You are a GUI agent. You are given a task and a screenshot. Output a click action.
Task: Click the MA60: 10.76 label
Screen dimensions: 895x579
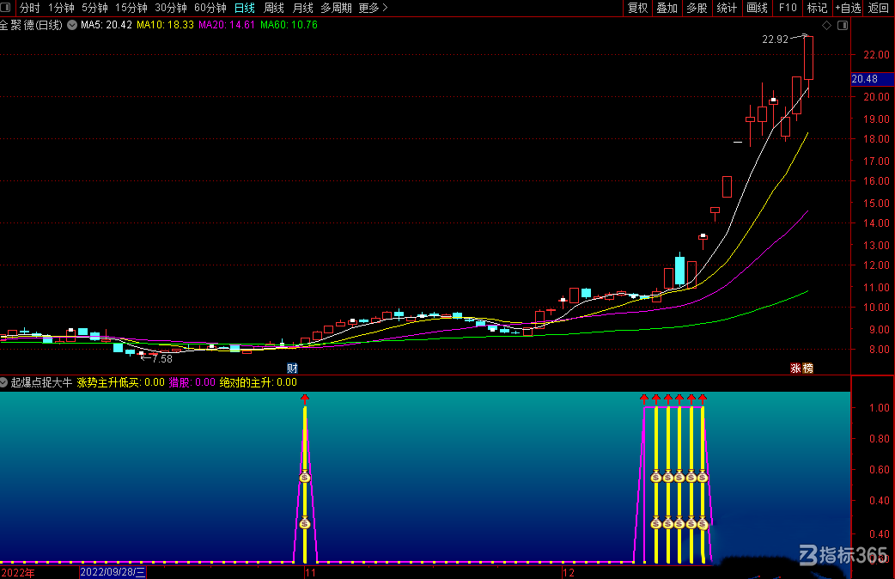289,25
